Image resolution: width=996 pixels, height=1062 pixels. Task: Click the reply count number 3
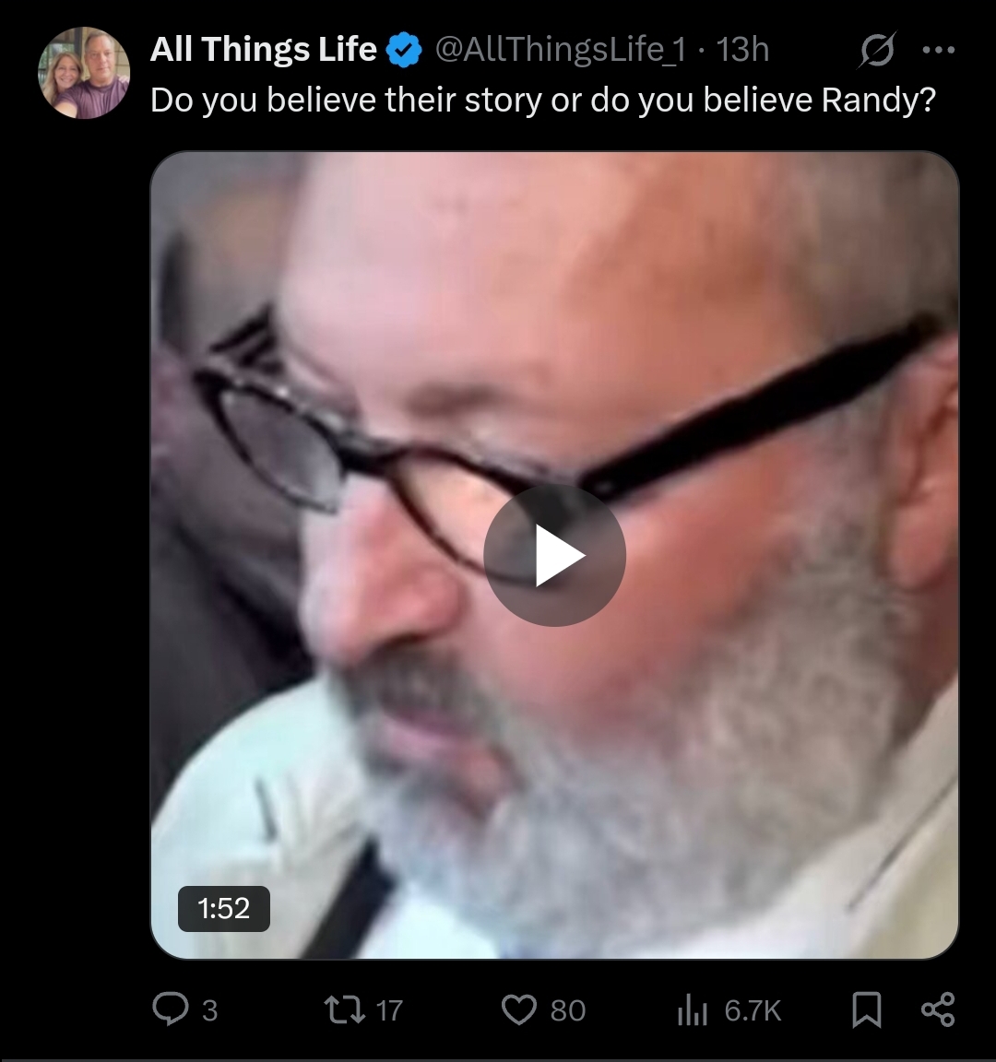click(x=210, y=1010)
